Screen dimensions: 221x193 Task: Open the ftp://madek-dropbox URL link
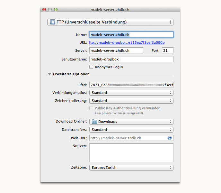point(127,42)
